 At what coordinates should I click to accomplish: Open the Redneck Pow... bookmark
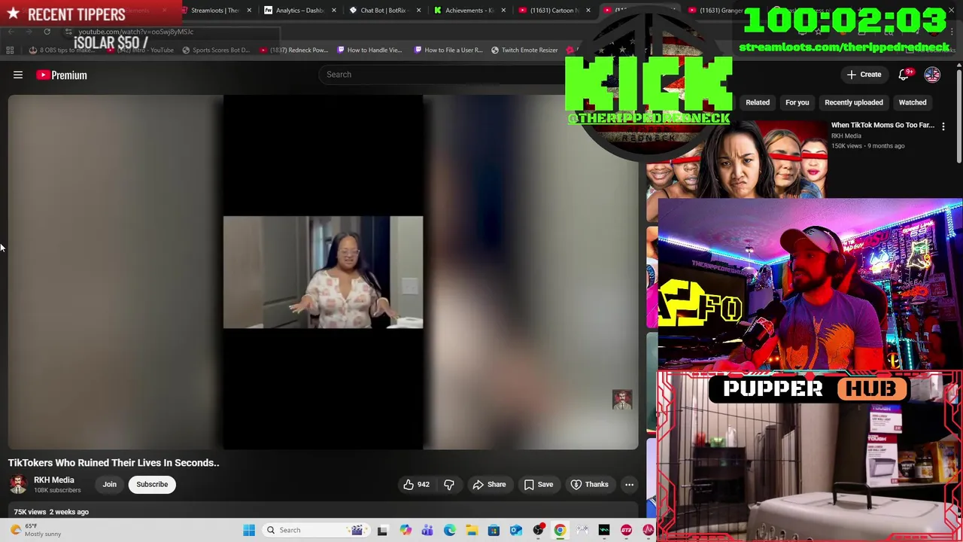pos(293,50)
